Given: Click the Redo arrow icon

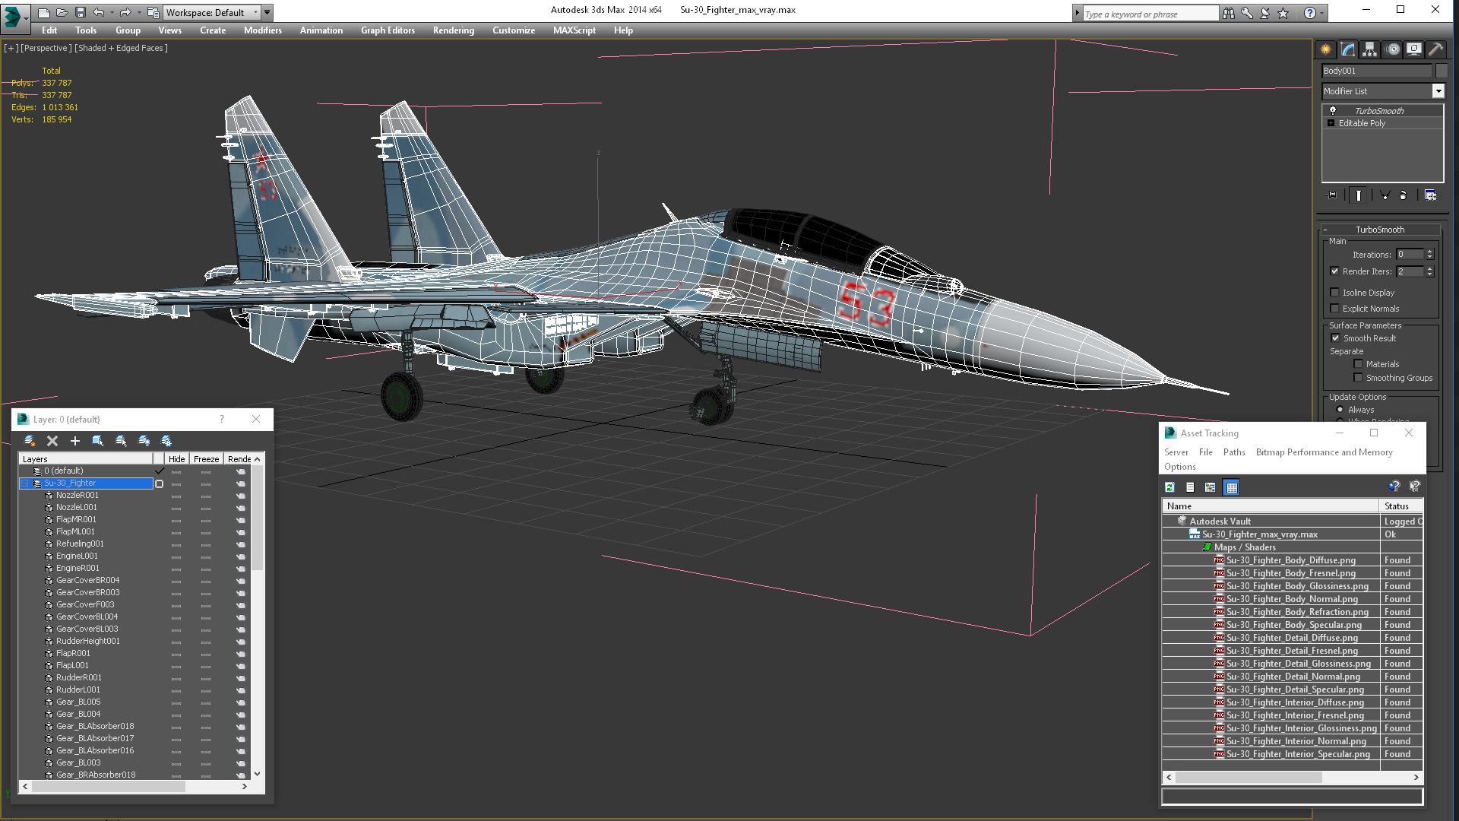Looking at the screenshot, I should click(x=125, y=12).
